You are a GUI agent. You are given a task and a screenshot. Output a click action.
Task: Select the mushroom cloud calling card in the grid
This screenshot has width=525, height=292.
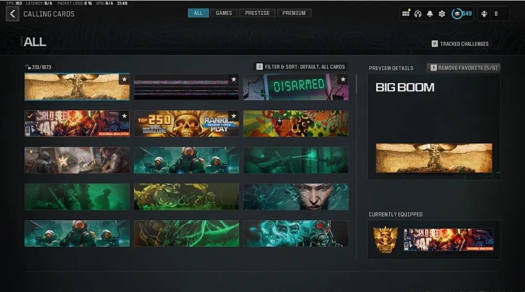click(77, 87)
